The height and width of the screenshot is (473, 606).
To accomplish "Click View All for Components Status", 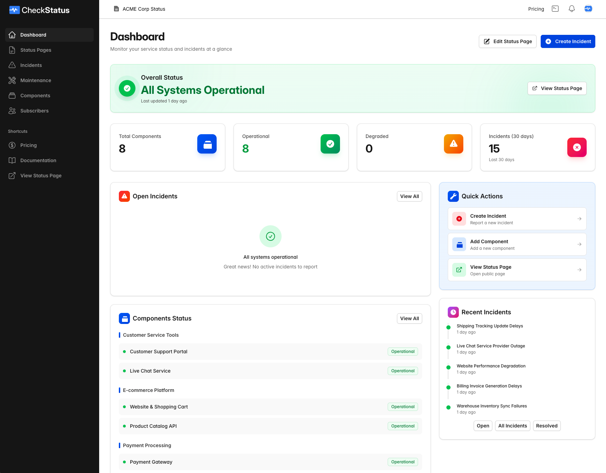I will click(x=409, y=318).
